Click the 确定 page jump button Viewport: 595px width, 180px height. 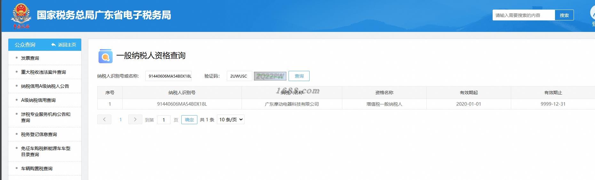click(x=189, y=120)
